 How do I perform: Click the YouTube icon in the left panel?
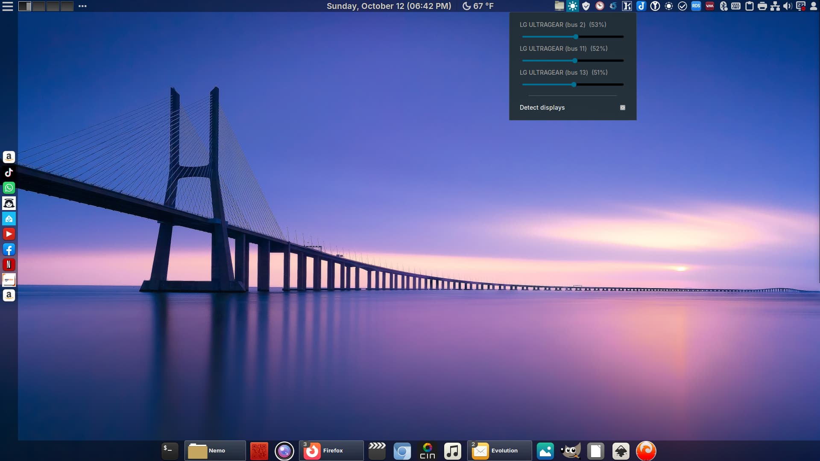pos(9,234)
